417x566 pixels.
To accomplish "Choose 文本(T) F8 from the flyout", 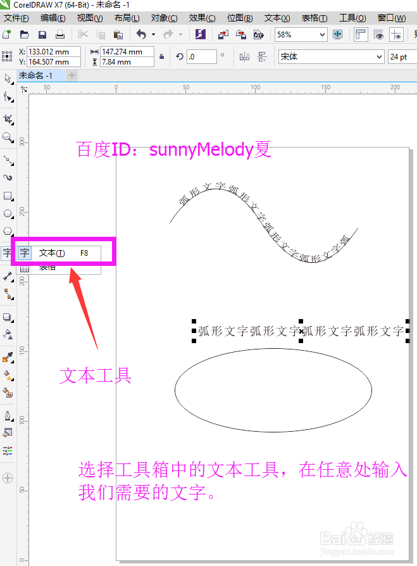I will tap(59, 253).
